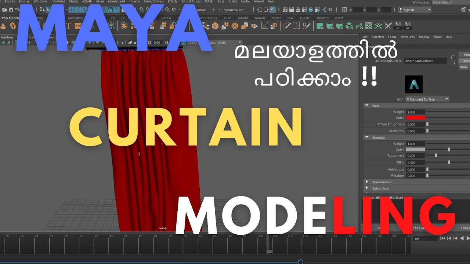The width and height of the screenshot is (470, 264).
Task: Click the Focus menu in Attribute Editor
Action: point(392,37)
